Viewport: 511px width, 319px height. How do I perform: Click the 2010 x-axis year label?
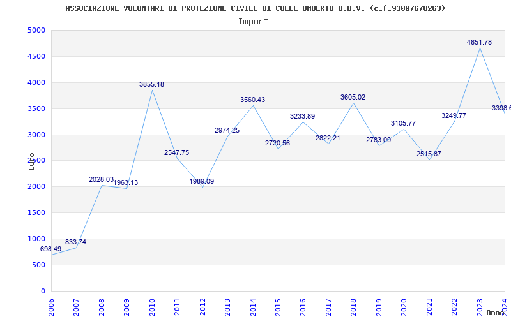(152, 308)
